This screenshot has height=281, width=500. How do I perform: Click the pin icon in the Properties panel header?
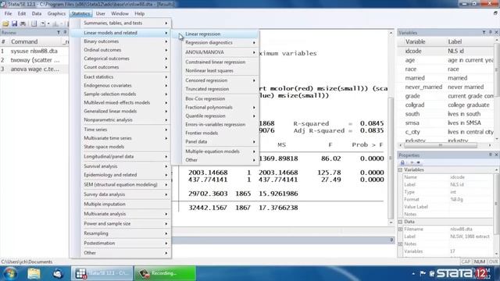click(x=491, y=155)
